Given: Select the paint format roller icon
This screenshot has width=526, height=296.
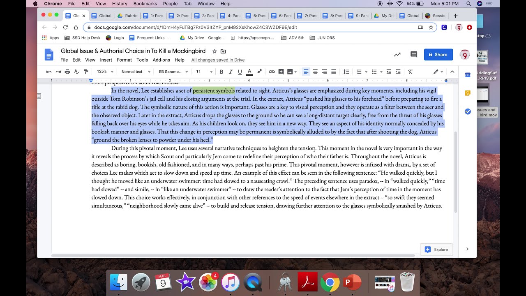Looking at the screenshot, I should [x=86, y=72].
